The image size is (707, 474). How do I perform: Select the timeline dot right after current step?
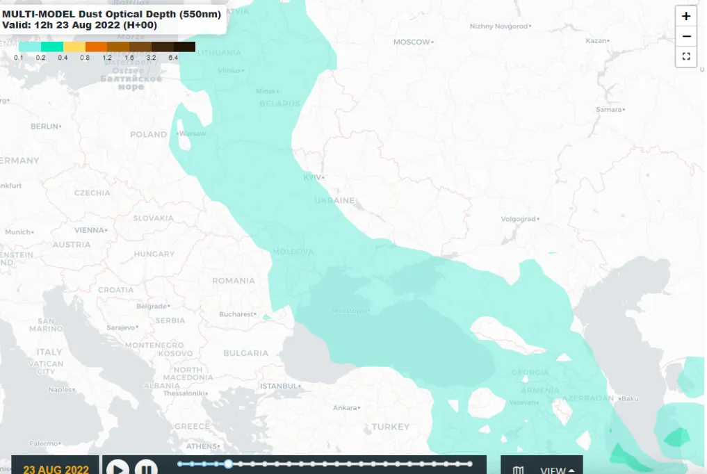click(x=241, y=464)
